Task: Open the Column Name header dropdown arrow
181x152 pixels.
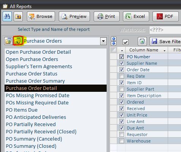Action: 164,51
